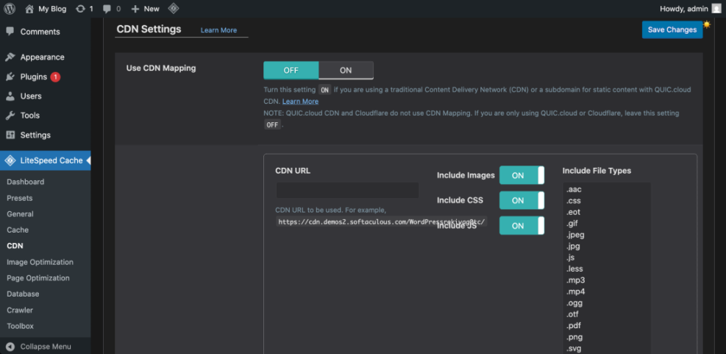Viewport: 726px width, 354px height.
Task: Click the CDN Settings heading
Action: coord(149,29)
